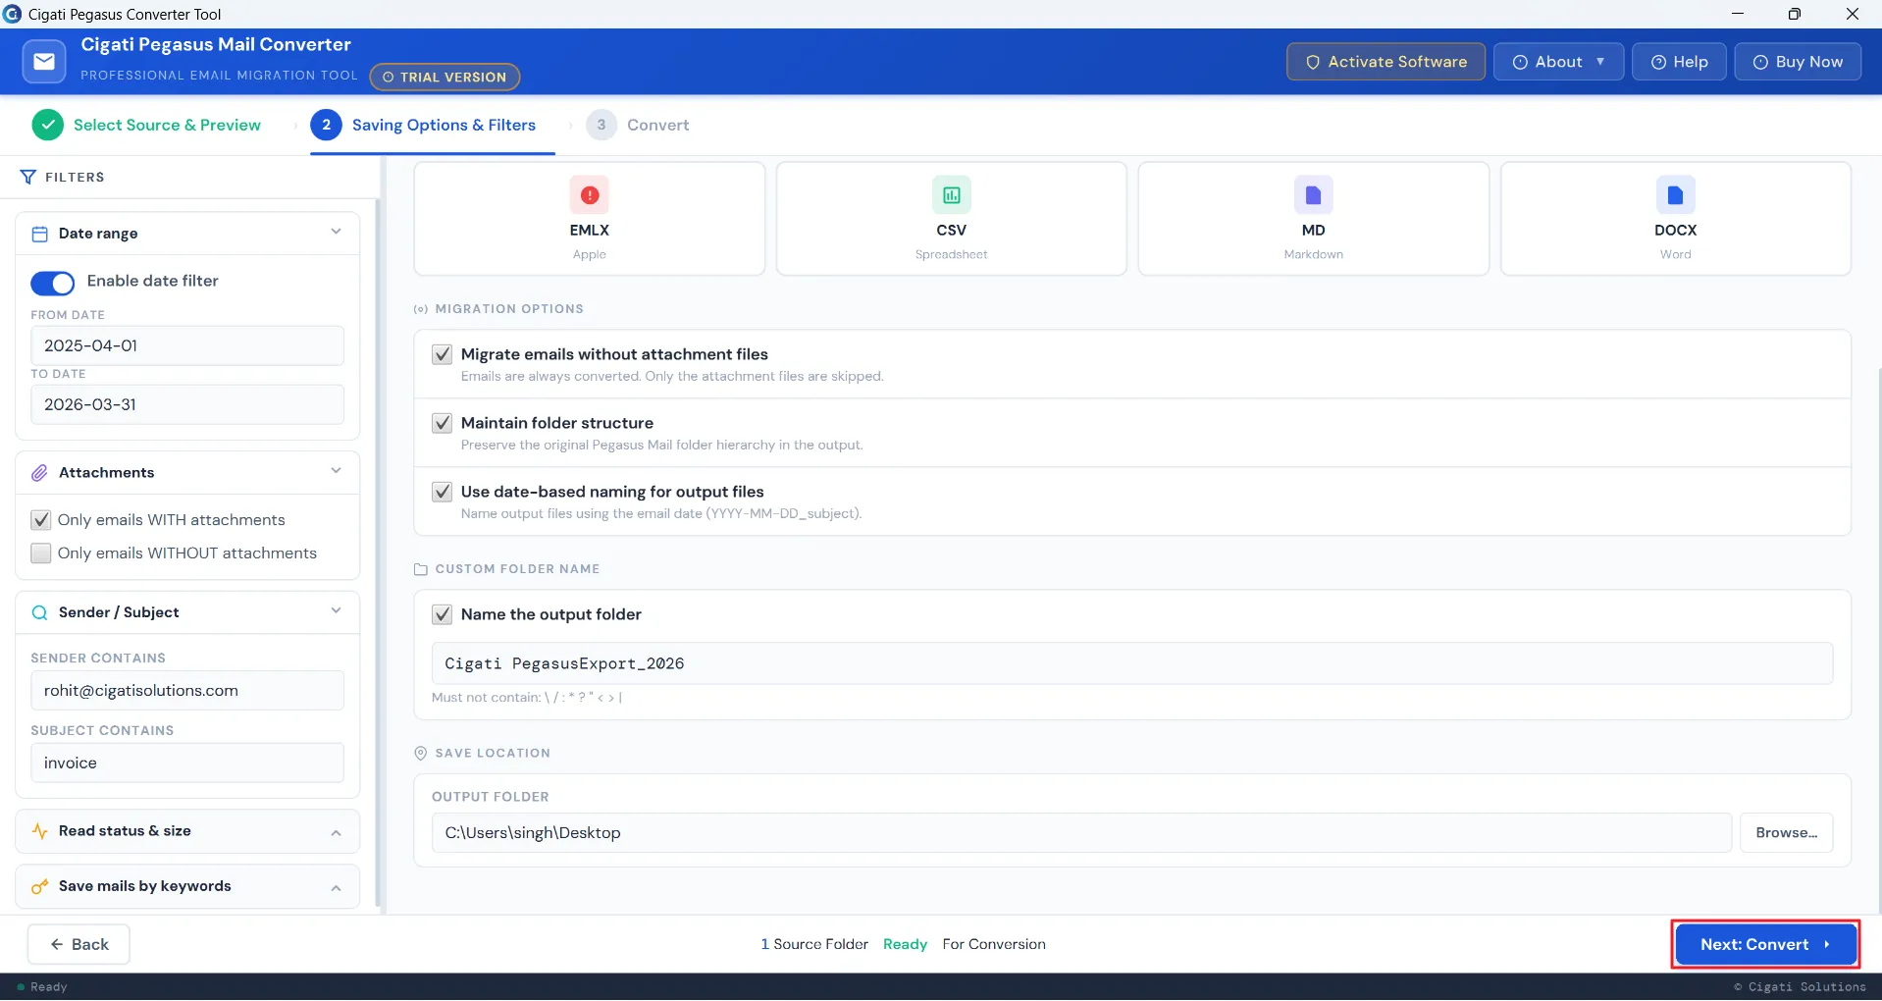Uncheck Maintain folder structure option
Image resolution: width=1882 pixels, height=1001 pixels.
[x=443, y=423]
